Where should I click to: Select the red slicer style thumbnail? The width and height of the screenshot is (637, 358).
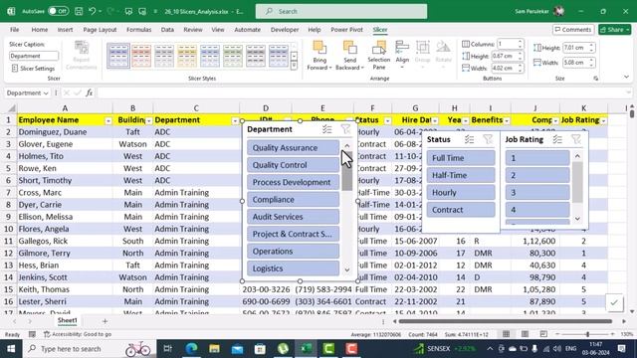click(141, 56)
